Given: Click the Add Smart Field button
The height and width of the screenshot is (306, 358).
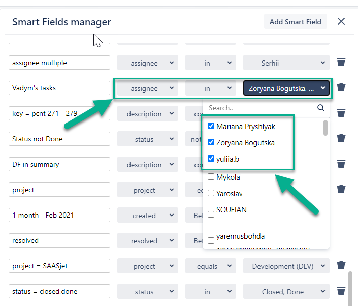Looking at the screenshot, I should click(296, 21).
